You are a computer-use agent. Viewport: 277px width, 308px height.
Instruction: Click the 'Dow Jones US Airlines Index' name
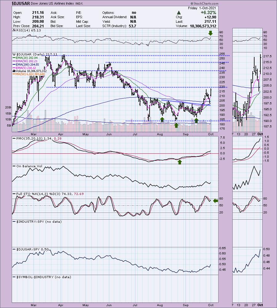pyautogui.click(x=52, y=3)
